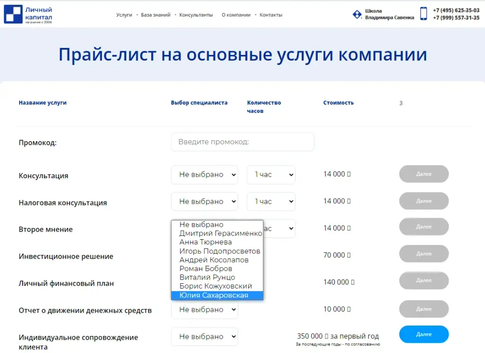Click Далее button for Инвестиционное решение

pyautogui.click(x=424, y=253)
